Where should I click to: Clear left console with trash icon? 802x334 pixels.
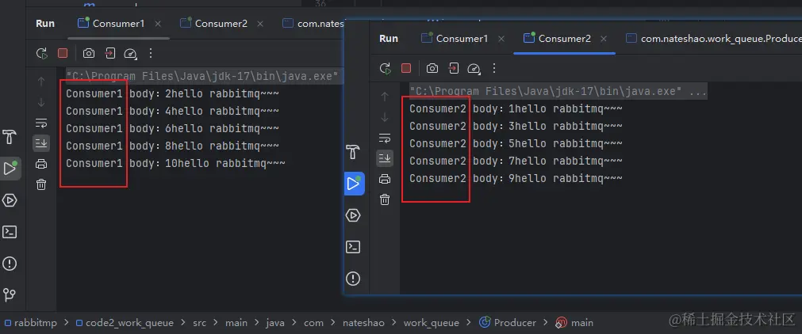41,184
